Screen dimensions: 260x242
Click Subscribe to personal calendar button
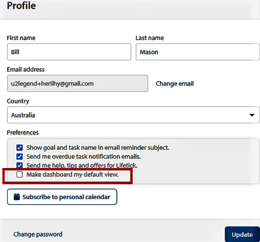pyautogui.click(x=62, y=197)
